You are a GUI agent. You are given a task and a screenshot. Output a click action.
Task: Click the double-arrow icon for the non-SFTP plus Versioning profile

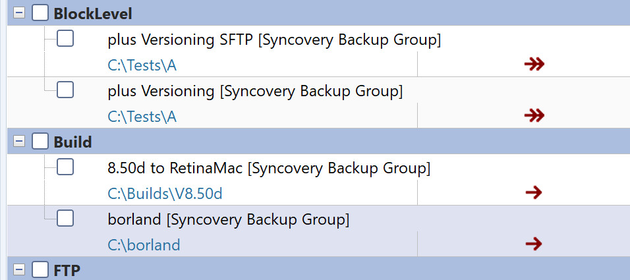point(534,116)
